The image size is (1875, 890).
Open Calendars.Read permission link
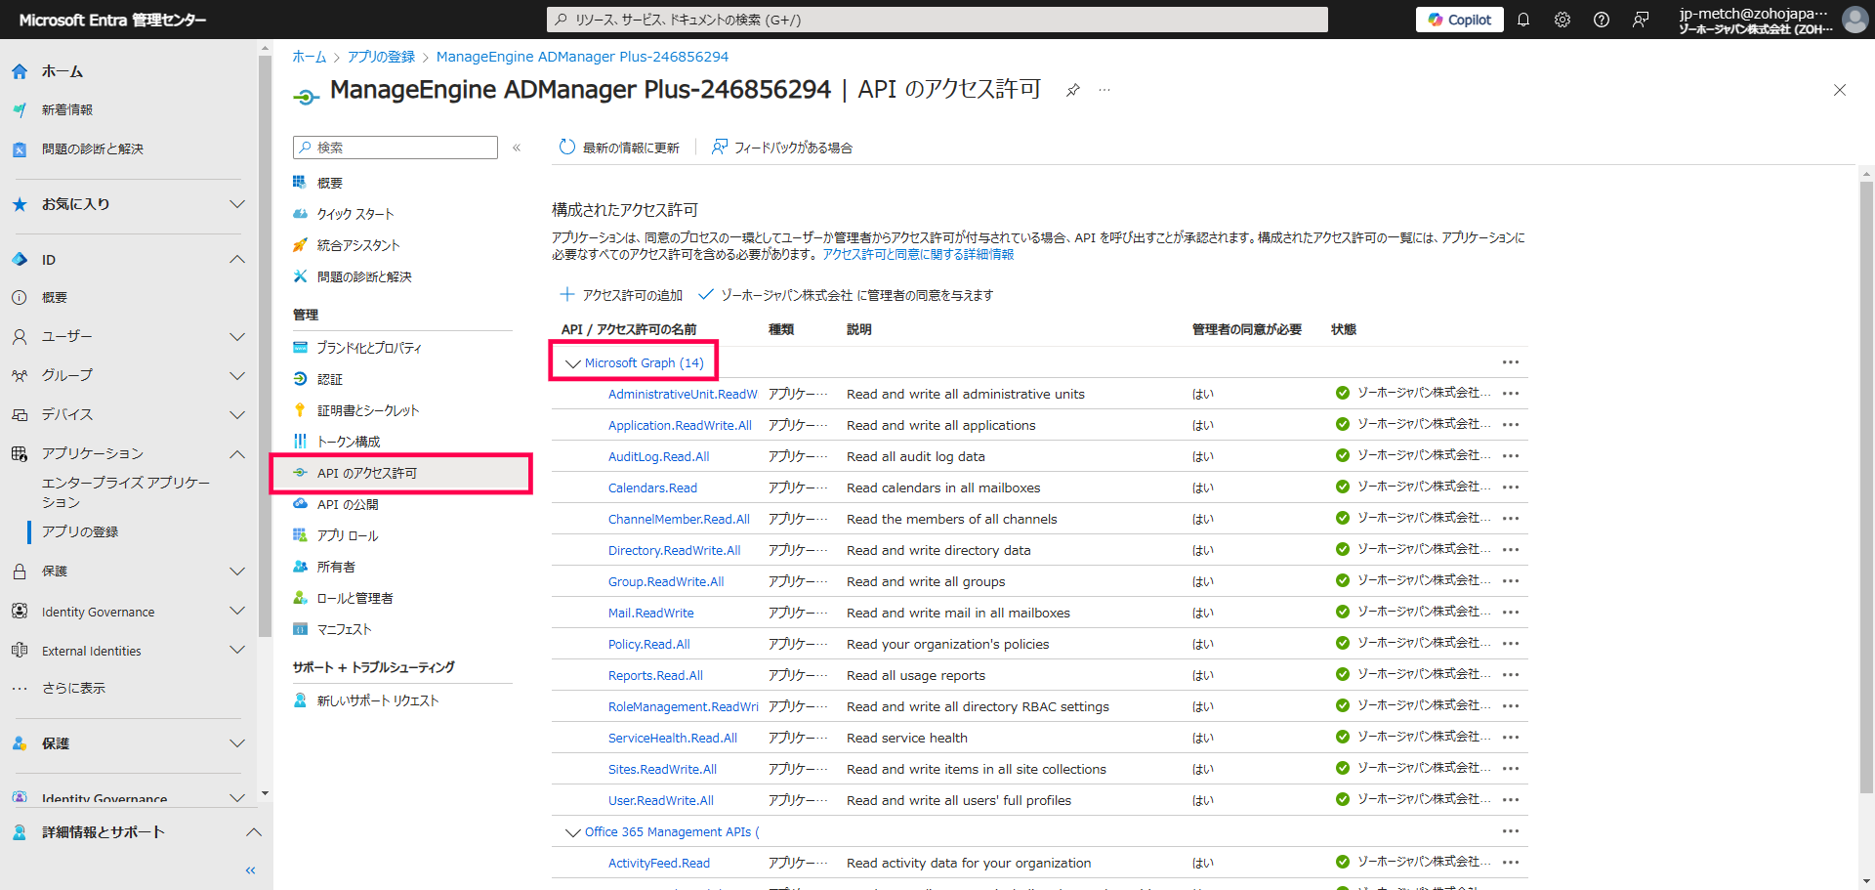[652, 488]
